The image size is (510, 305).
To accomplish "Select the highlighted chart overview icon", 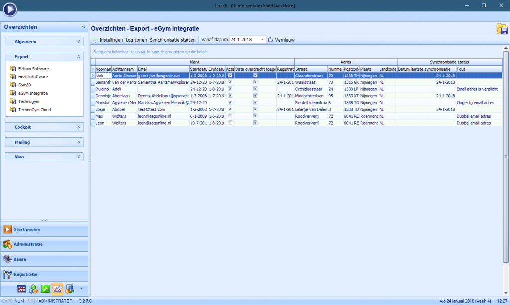I will 57,289.
